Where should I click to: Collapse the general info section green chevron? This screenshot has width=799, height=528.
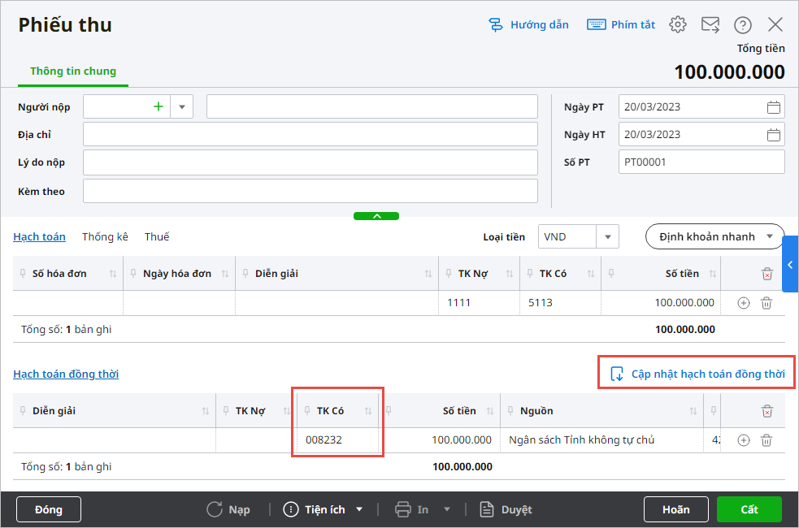point(376,216)
